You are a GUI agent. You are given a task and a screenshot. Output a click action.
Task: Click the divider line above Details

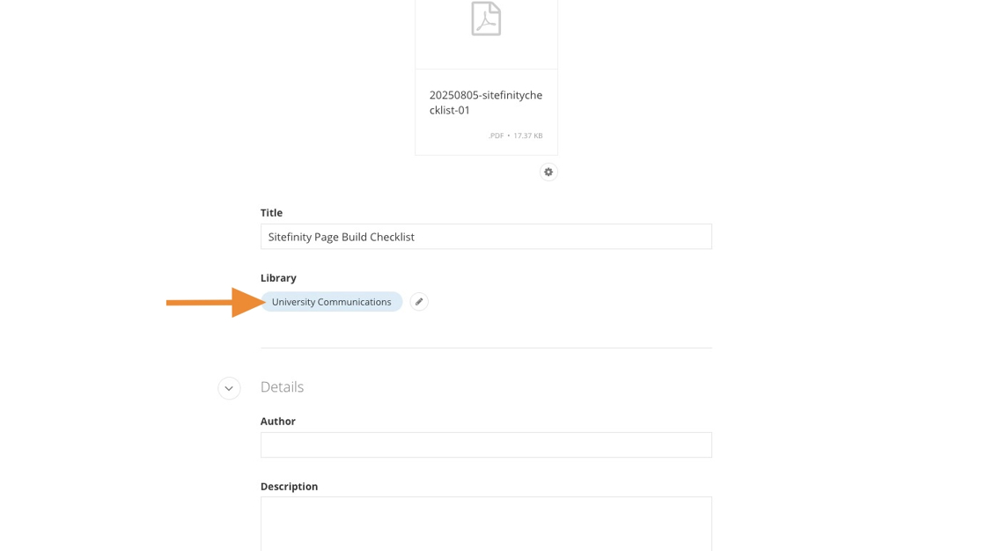pos(486,348)
